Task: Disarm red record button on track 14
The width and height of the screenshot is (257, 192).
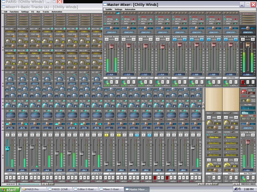Action: click(167, 178)
